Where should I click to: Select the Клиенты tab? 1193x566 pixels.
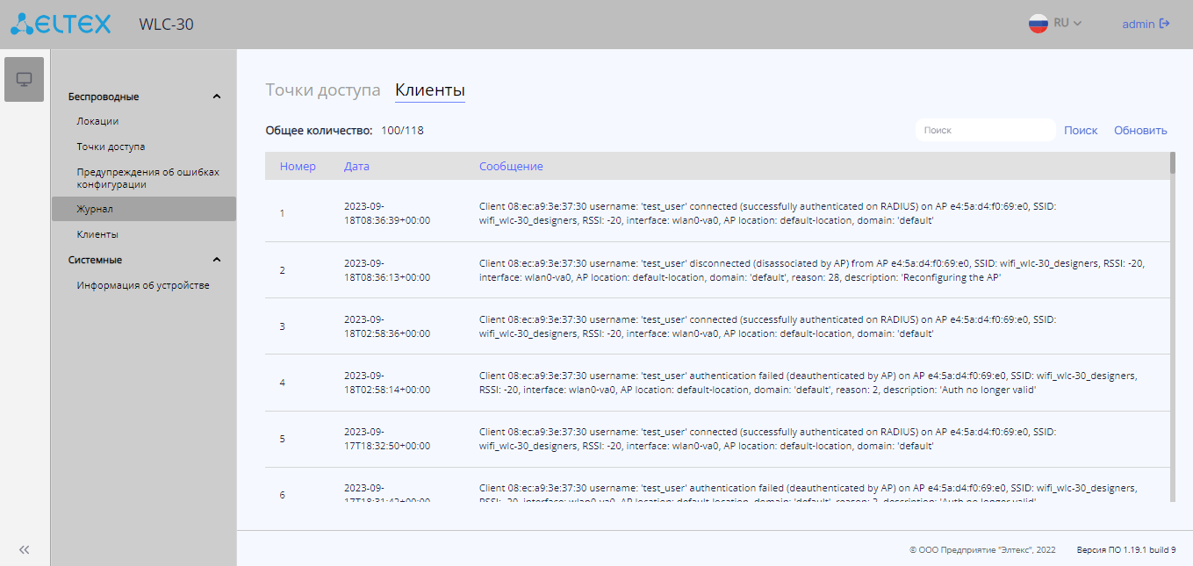(x=430, y=90)
